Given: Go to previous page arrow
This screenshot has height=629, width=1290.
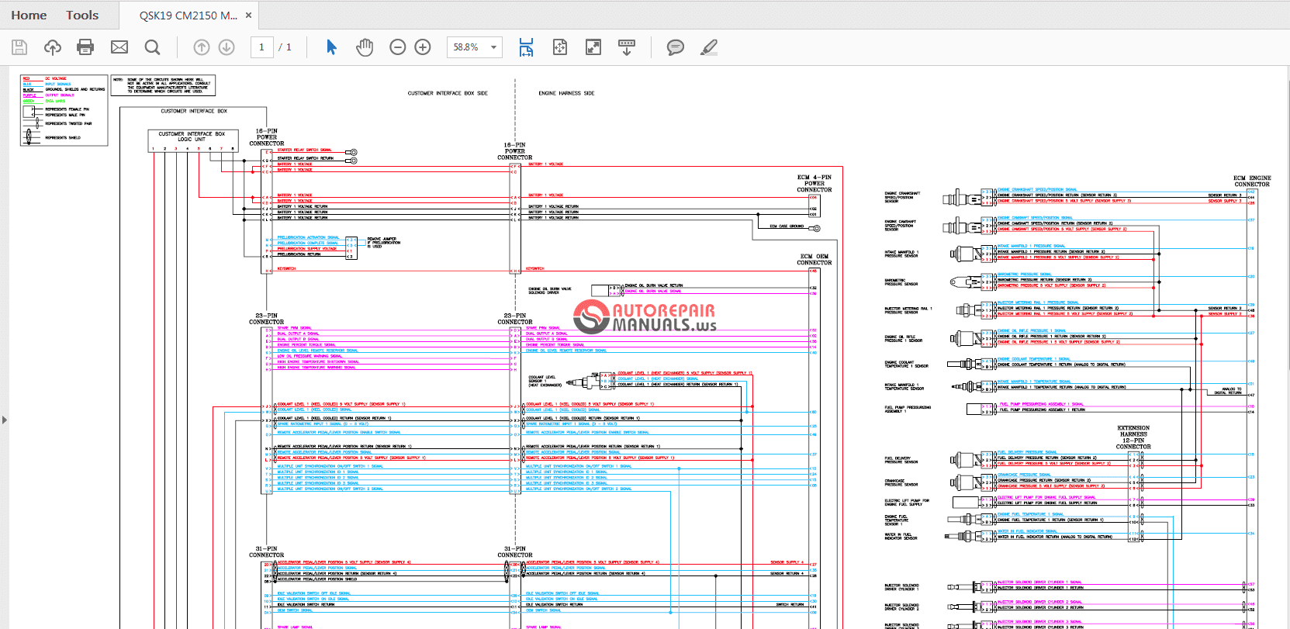Looking at the screenshot, I should tap(202, 47).
